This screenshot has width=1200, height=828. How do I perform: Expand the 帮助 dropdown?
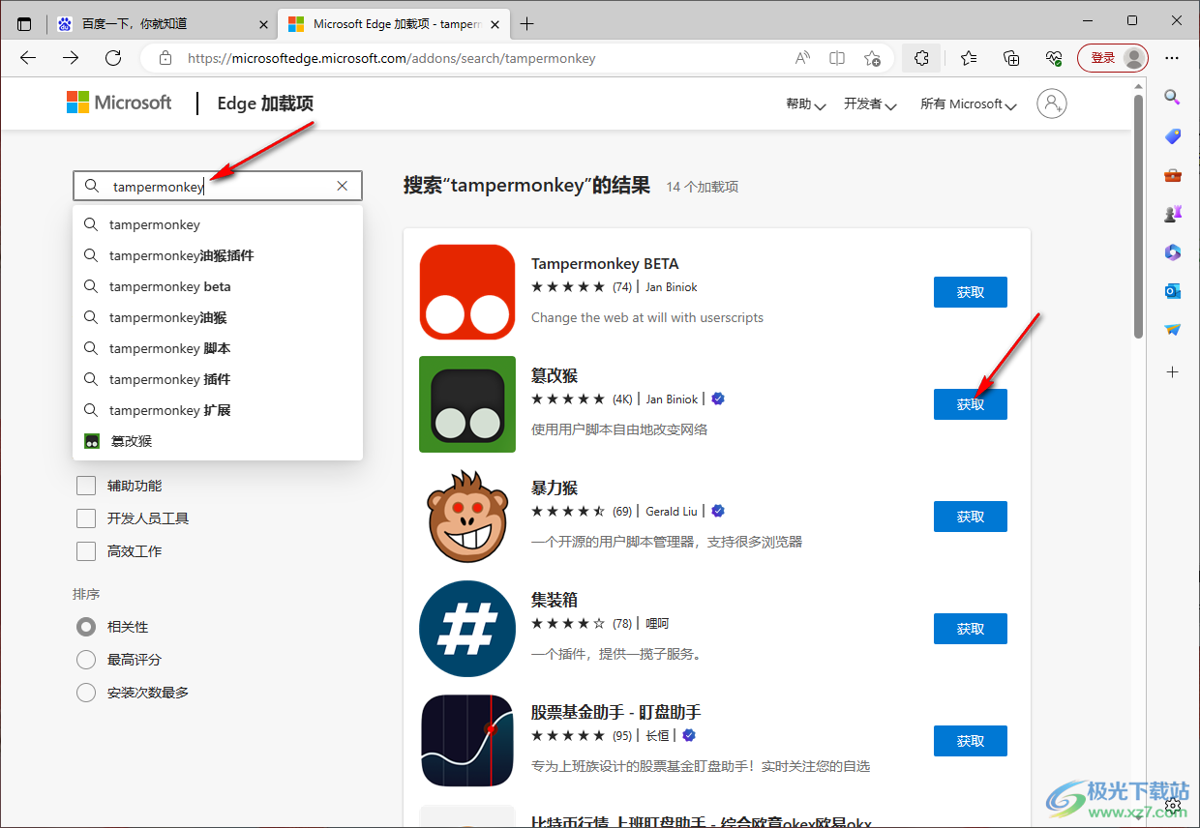coord(806,104)
